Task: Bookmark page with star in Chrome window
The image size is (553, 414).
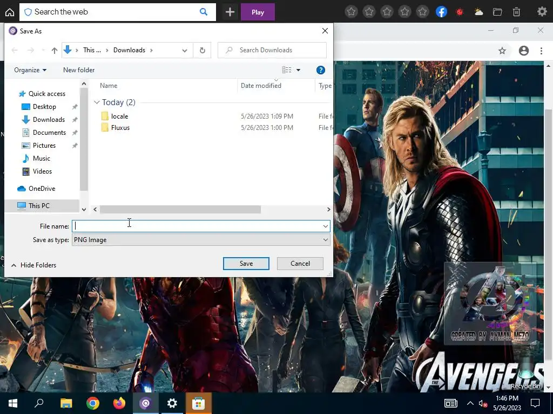Action: (x=502, y=51)
